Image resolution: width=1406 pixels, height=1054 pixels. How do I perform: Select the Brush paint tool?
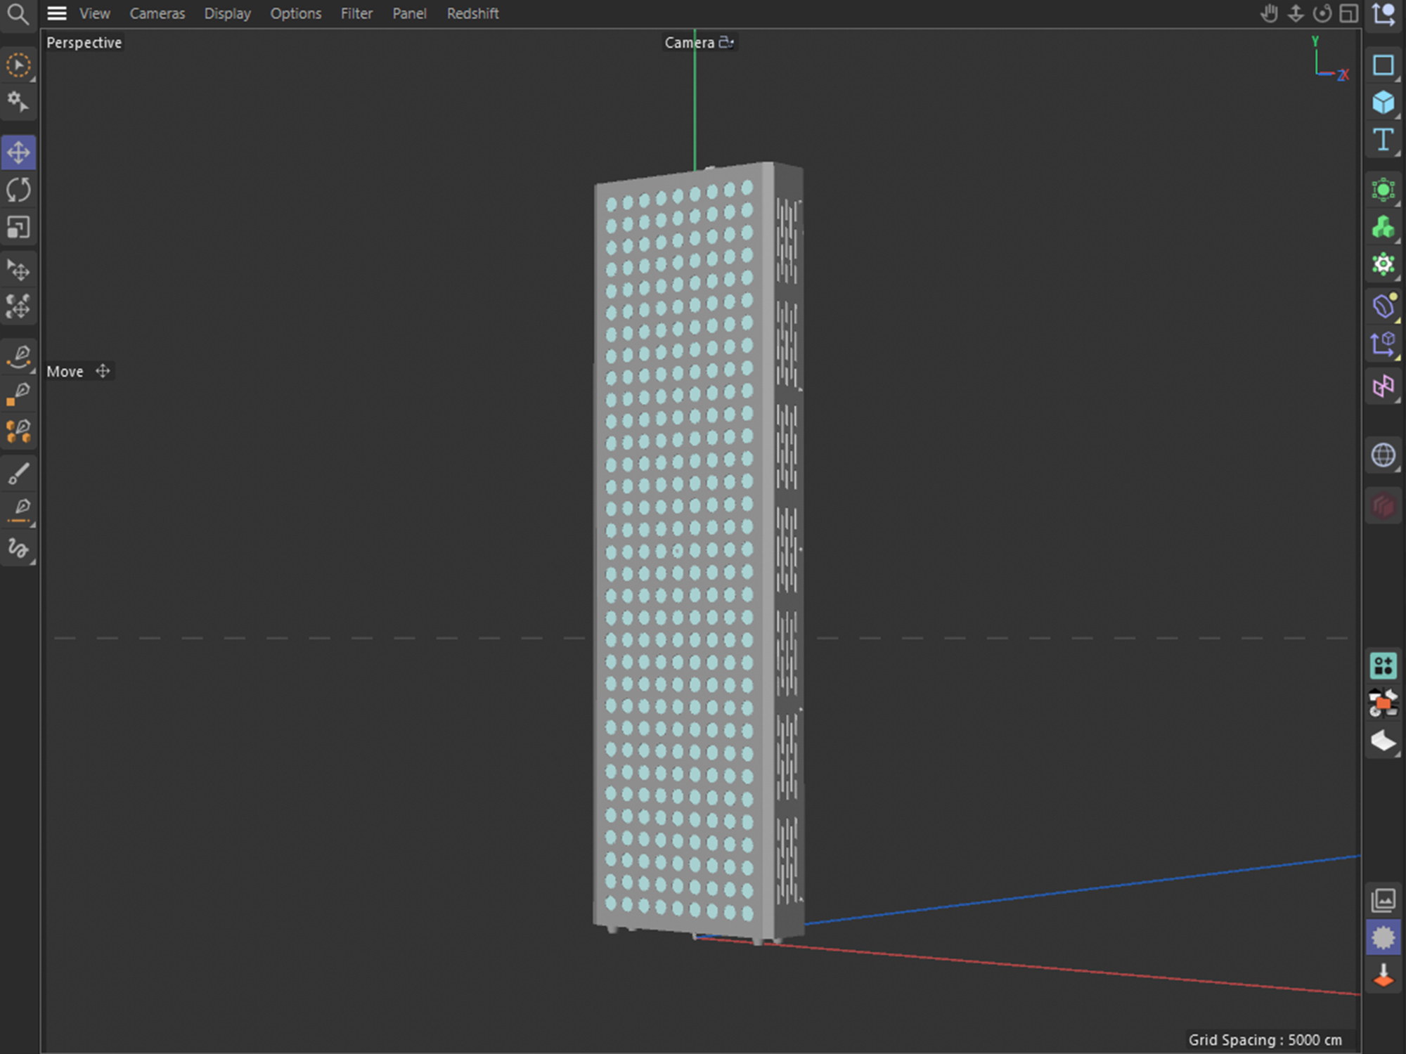[x=18, y=474]
